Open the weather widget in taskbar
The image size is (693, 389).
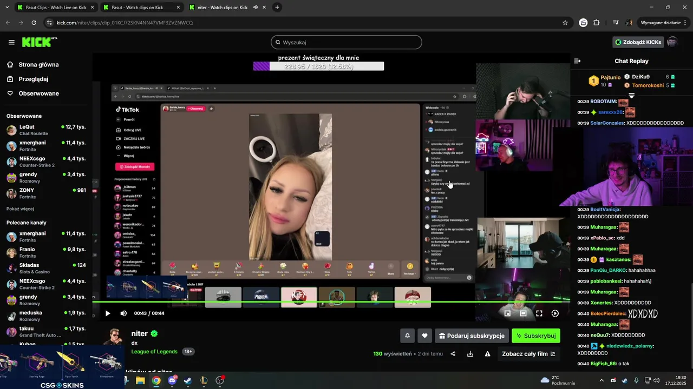[558, 380]
